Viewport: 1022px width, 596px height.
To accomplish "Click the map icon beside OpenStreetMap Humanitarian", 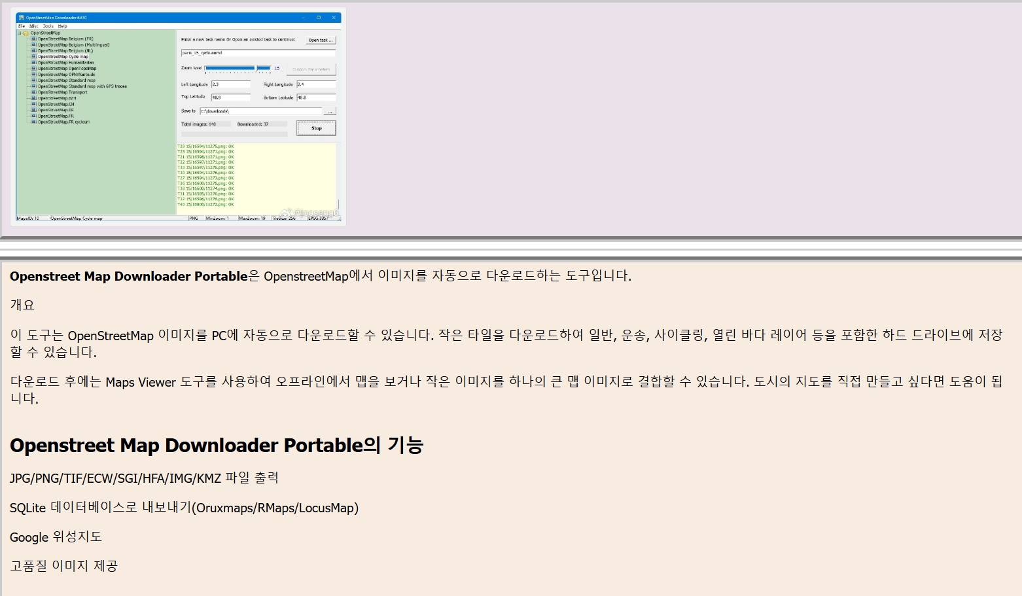I will 34,63.
